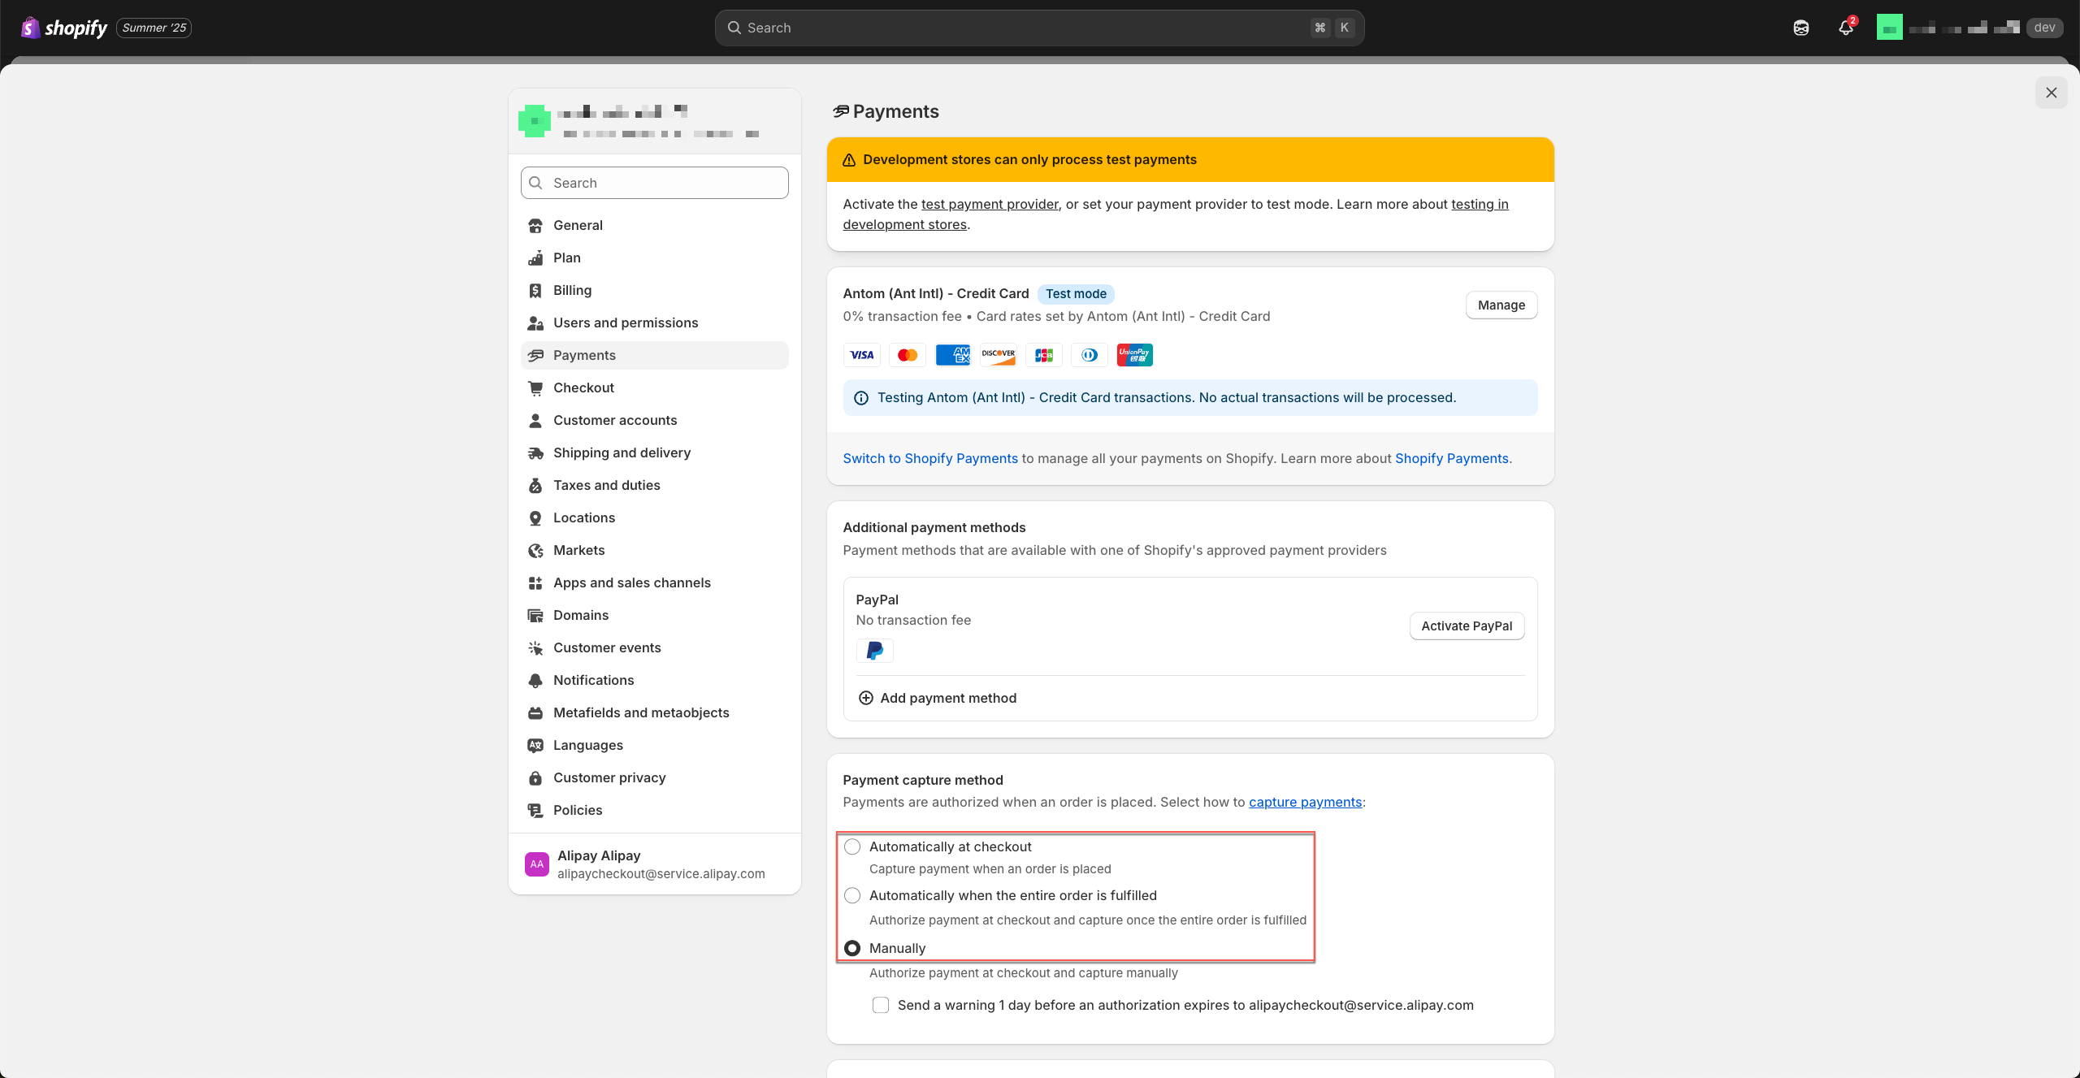
Task: Close the settings panel
Action: click(2051, 93)
